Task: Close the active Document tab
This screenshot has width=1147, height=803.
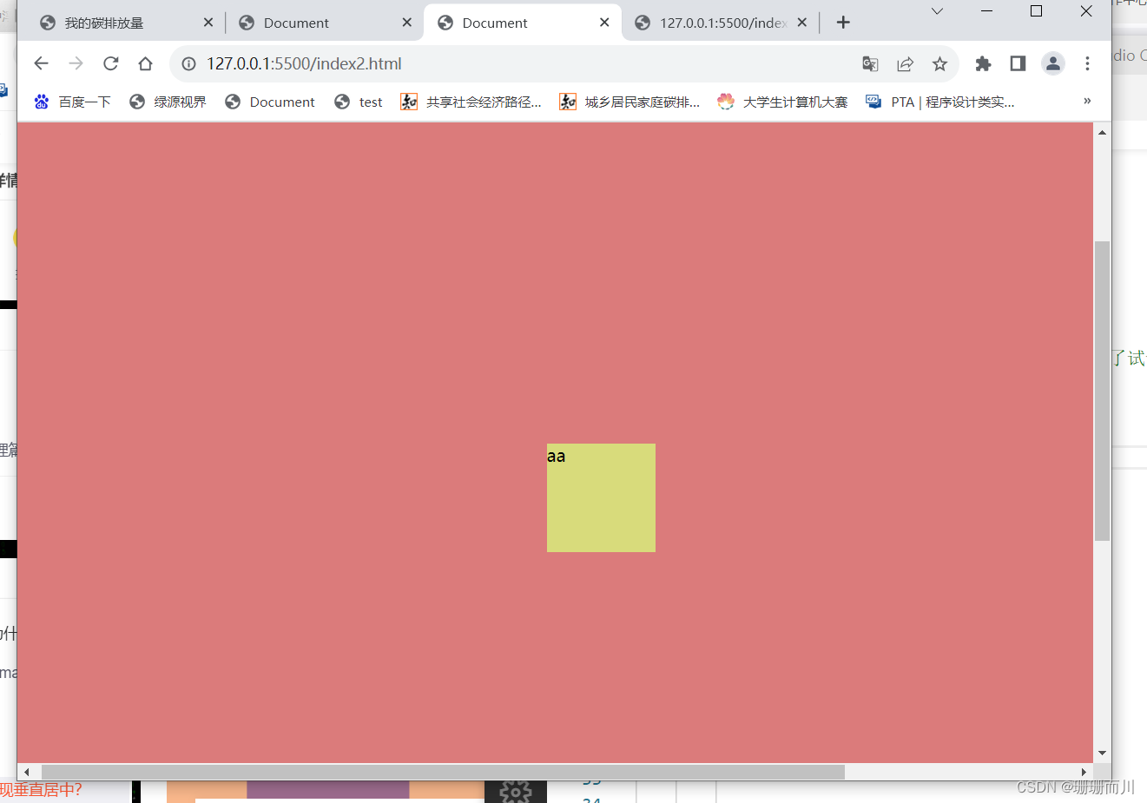Action: click(604, 23)
